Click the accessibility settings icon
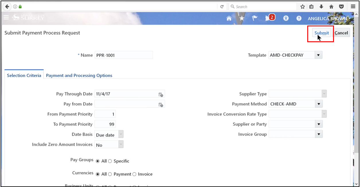 coord(286,18)
